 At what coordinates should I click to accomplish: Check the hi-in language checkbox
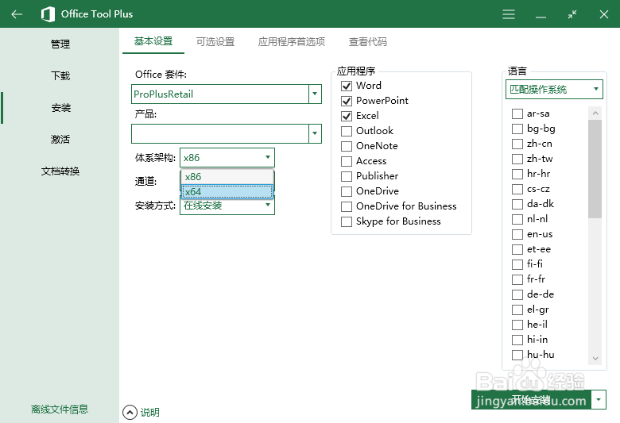tap(517, 340)
